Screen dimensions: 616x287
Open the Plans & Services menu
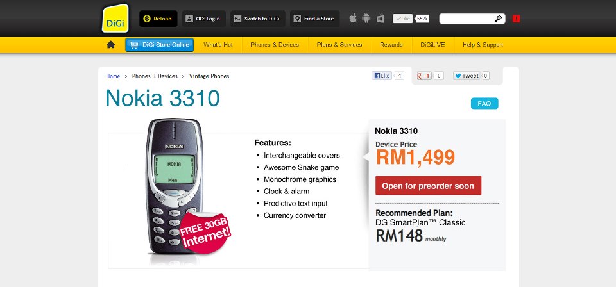click(x=339, y=45)
